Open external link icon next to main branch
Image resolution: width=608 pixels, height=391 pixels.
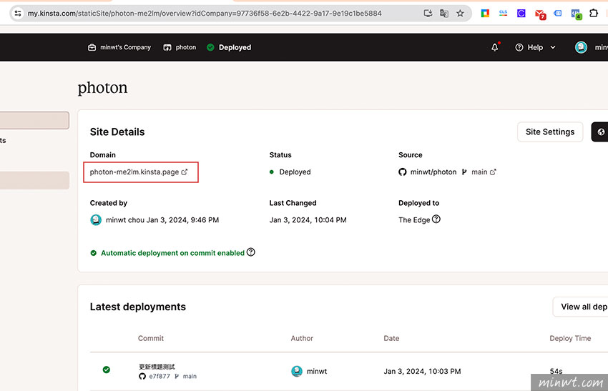[493, 172]
